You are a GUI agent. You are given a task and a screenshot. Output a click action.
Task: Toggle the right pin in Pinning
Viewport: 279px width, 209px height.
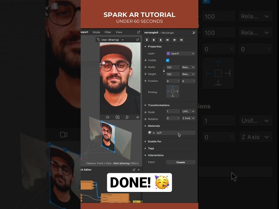[x=177, y=91]
